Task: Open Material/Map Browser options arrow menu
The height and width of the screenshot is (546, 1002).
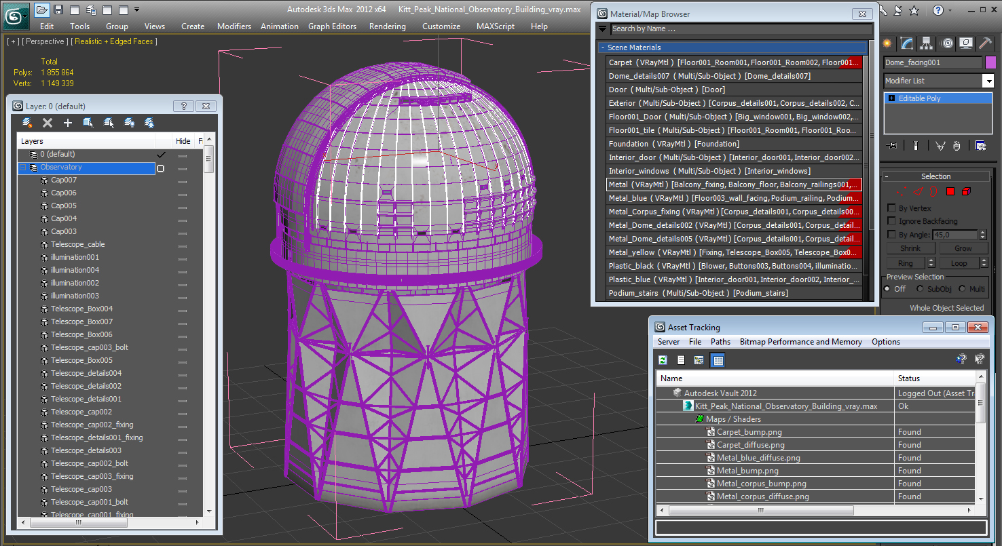Action: pos(602,29)
